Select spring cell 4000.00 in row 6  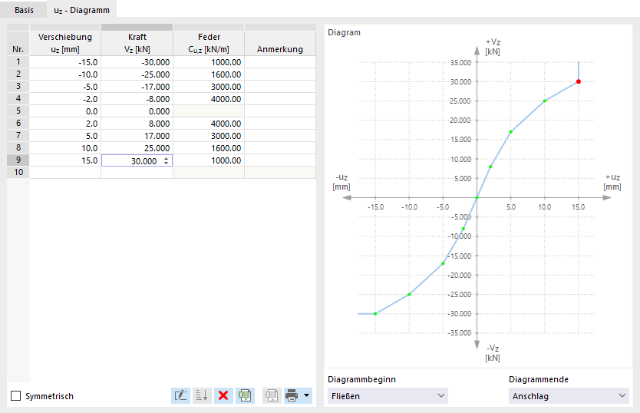[x=209, y=124]
